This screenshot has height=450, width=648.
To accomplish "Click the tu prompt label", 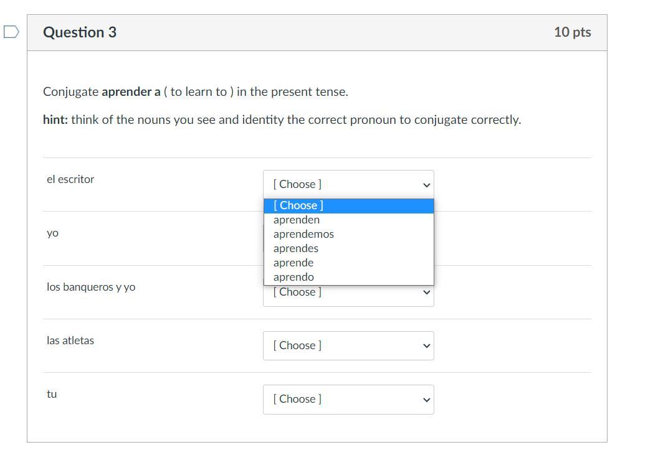I will point(52,394).
